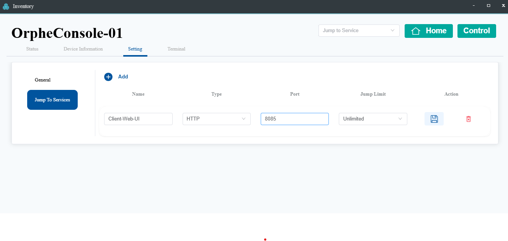508x241 pixels.
Task: Focus the Port field showing 8085
Action: pos(294,119)
